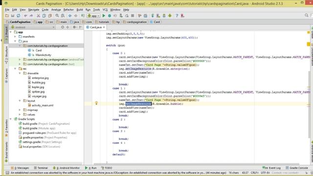
Task: Click the Project panel settings gear
Action: [74, 27]
